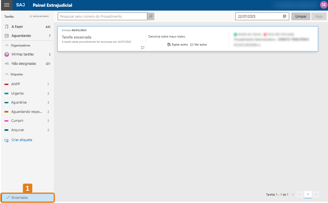Collapse sidebar with Recolher Menu
Image resolution: width=328 pixels, height=203 pixels.
tap(39, 16)
